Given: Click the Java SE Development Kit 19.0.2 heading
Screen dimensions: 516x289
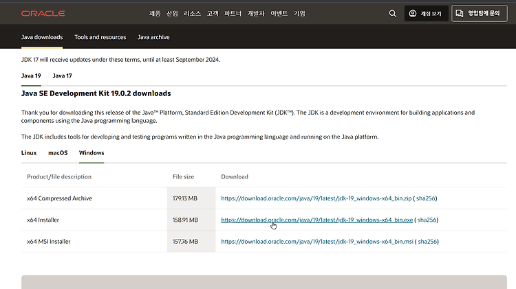Looking at the screenshot, I should 96,93.
